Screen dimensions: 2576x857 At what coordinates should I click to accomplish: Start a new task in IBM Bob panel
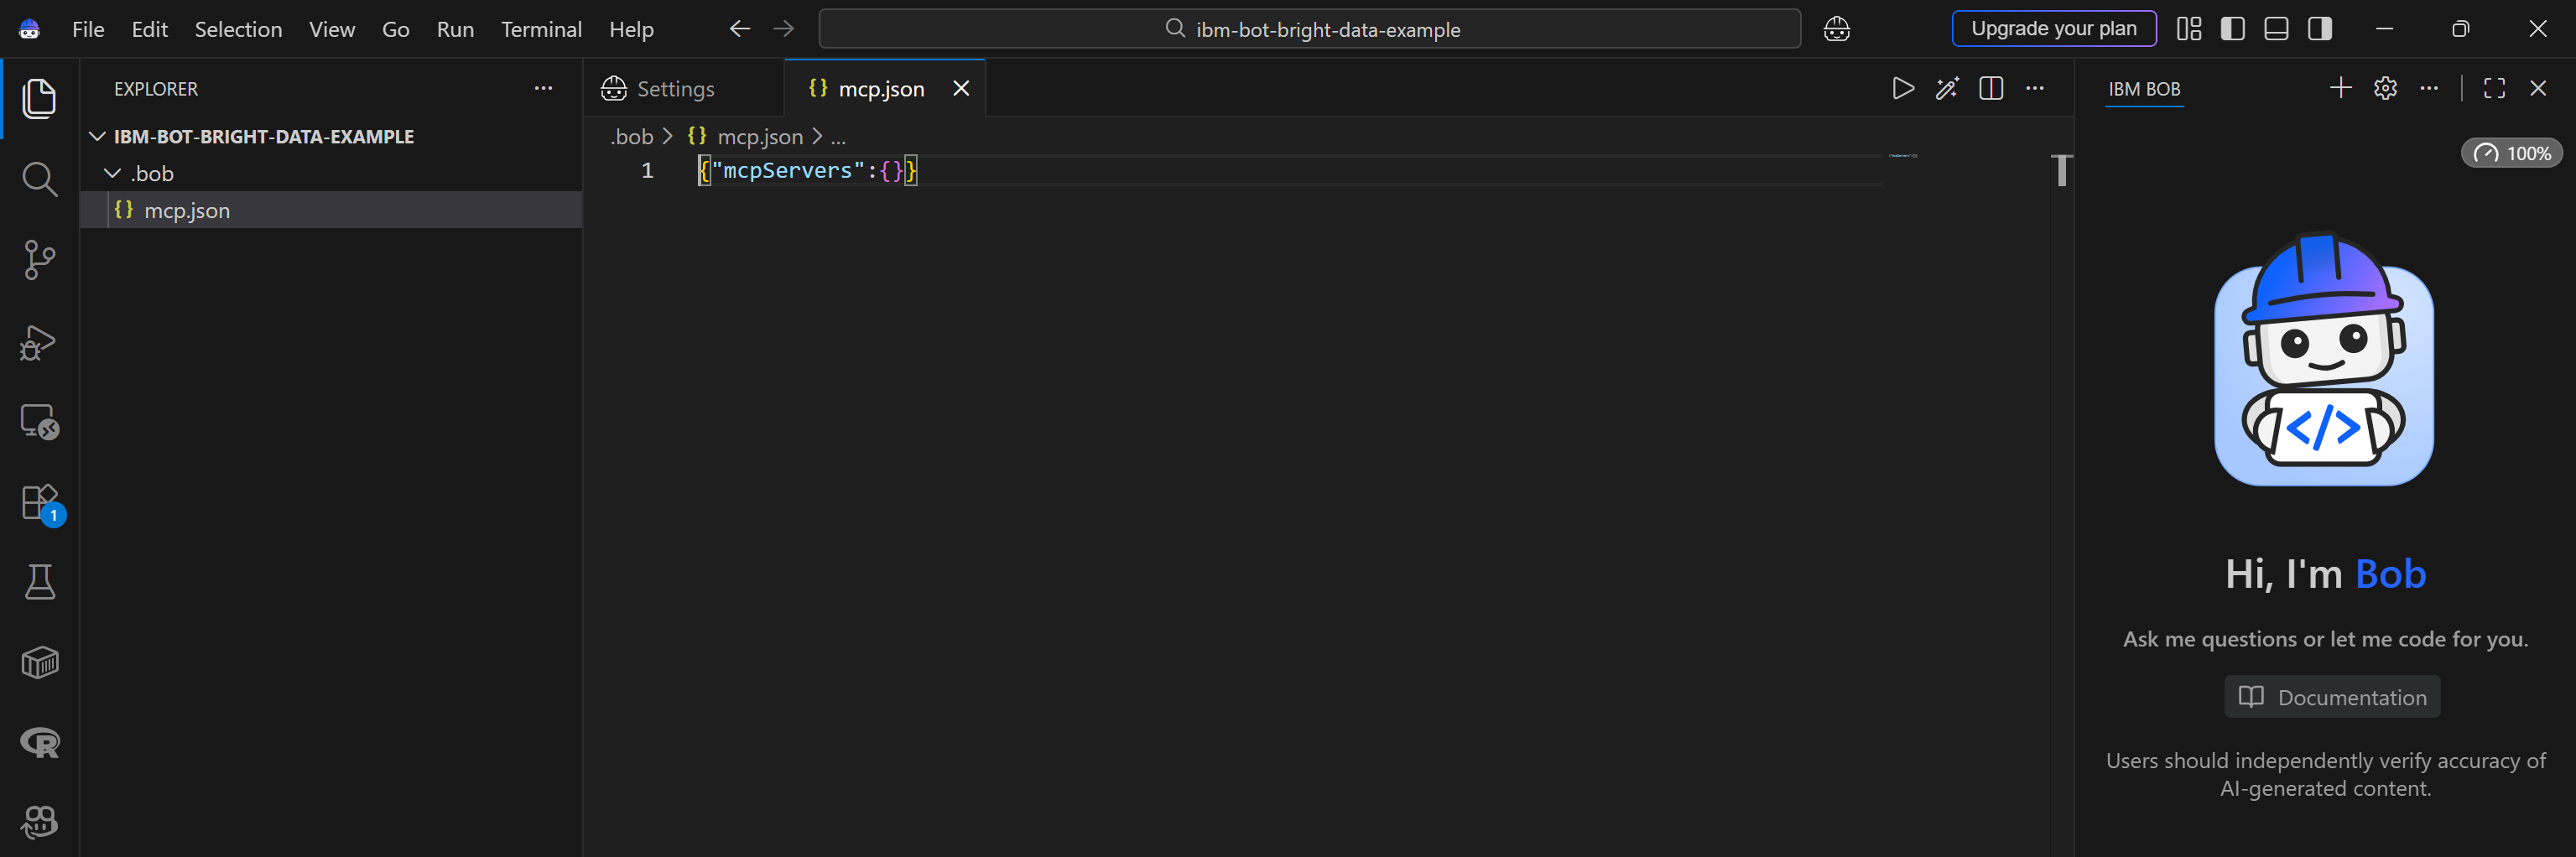(2340, 88)
